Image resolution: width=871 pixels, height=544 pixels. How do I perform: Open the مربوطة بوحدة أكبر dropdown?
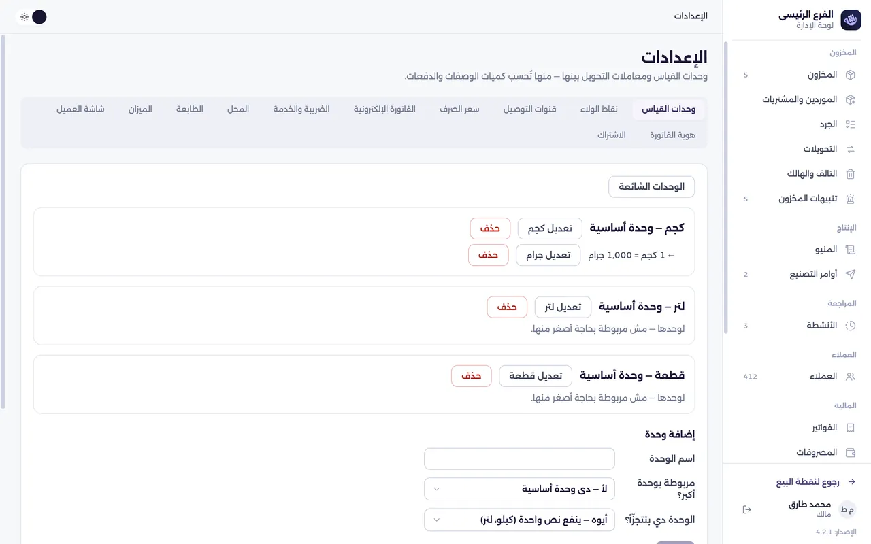tap(519, 489)
